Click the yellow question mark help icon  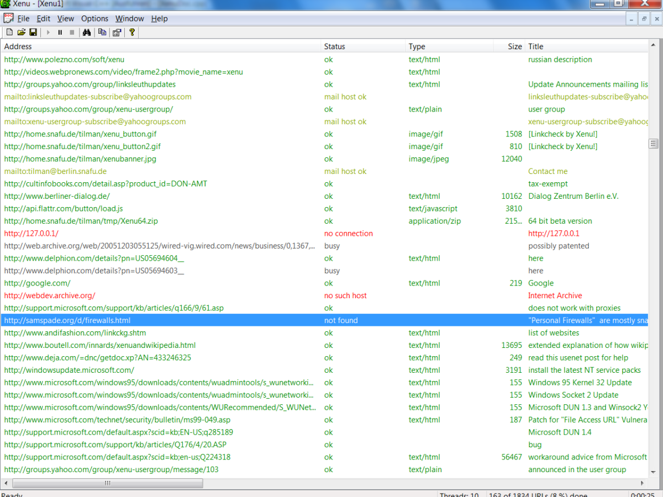(132, 33)
